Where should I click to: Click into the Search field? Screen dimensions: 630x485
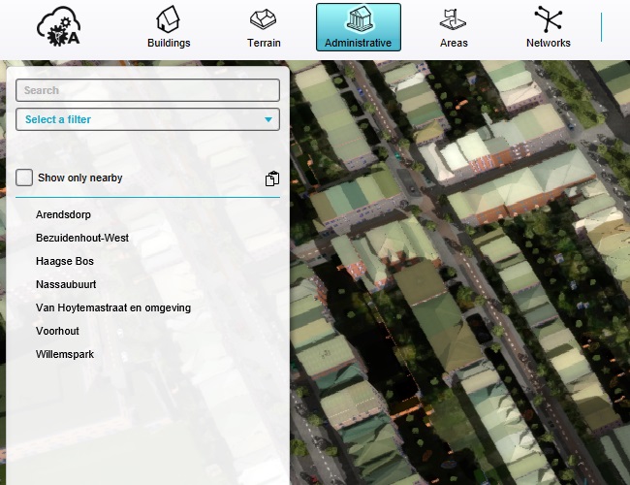pos(147,90)
